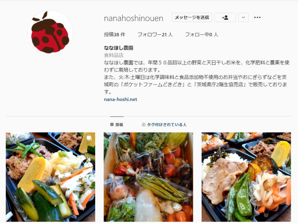Click the tagged-person icon beside タグ付けされている人

pyautogui.click(x=144, y=124)
